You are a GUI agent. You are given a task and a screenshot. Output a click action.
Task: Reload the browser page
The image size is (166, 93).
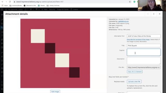coord(10,2)
